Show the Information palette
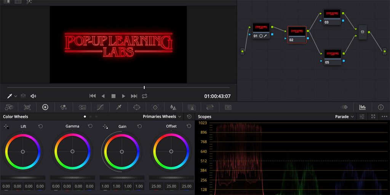Screen dimensions: 390x195 (380, 107)
